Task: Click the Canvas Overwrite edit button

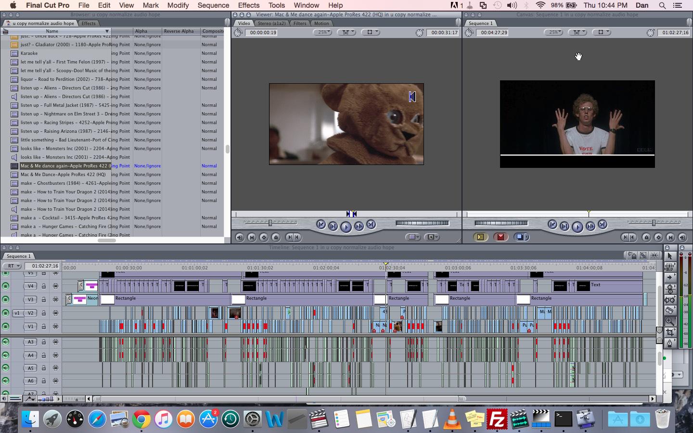Action: pyautogui.click(x=500, y=237)
